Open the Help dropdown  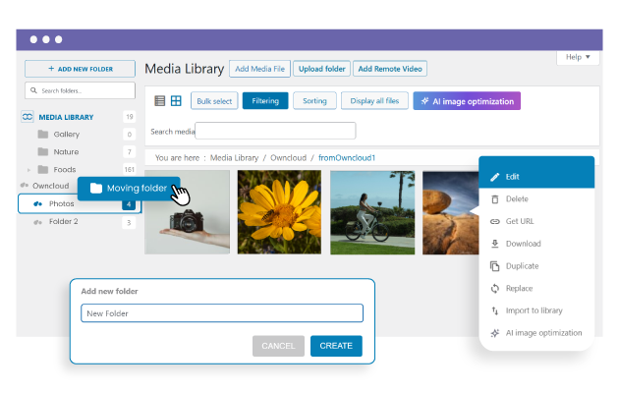click(x=578, y=57)
